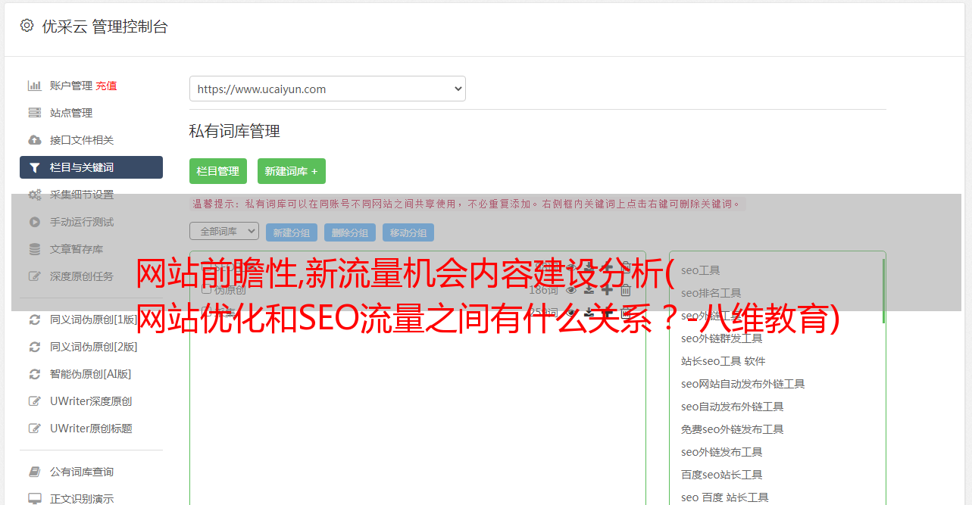Click the funnel icon for 栏目与关键词
972x505 pixels.
pyautogui.click(x=35, y=167)
